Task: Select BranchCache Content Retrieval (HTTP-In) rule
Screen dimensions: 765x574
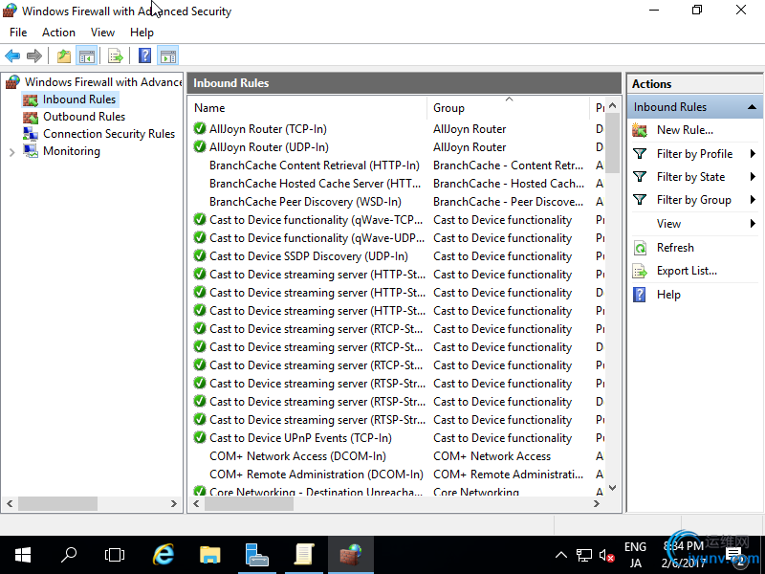Action: pos(315,166)
